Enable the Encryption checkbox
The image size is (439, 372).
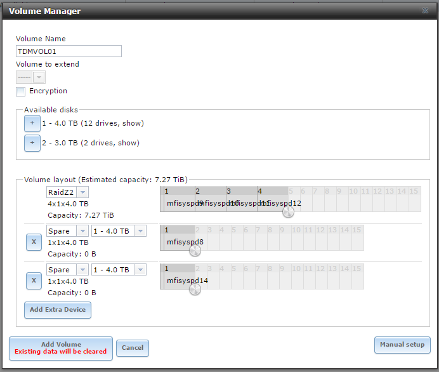(20, 91)
